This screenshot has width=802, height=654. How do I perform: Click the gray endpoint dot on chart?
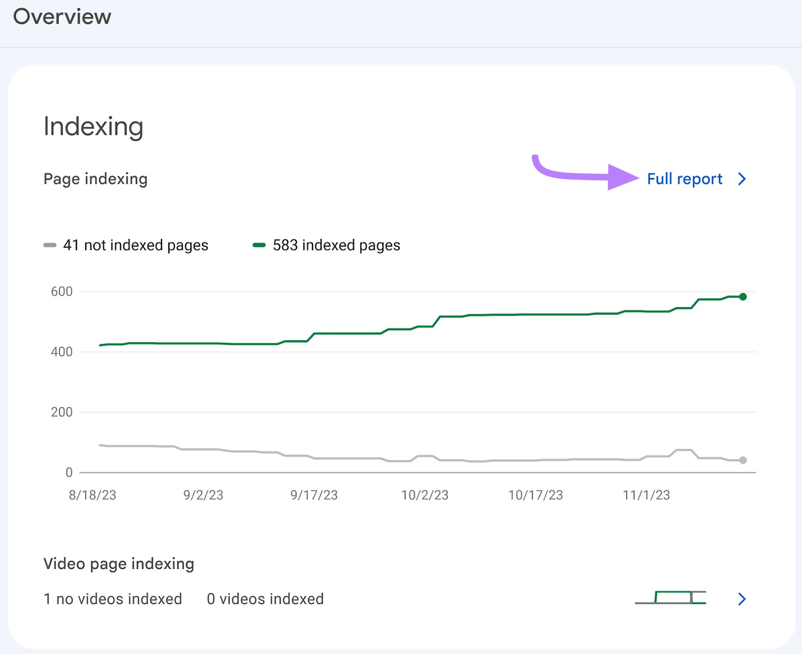[x=743, y=460]
